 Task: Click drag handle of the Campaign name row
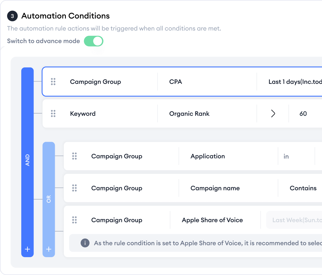[x=74, y=188]
